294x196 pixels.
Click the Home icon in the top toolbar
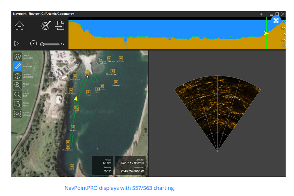tap(19, 26)
